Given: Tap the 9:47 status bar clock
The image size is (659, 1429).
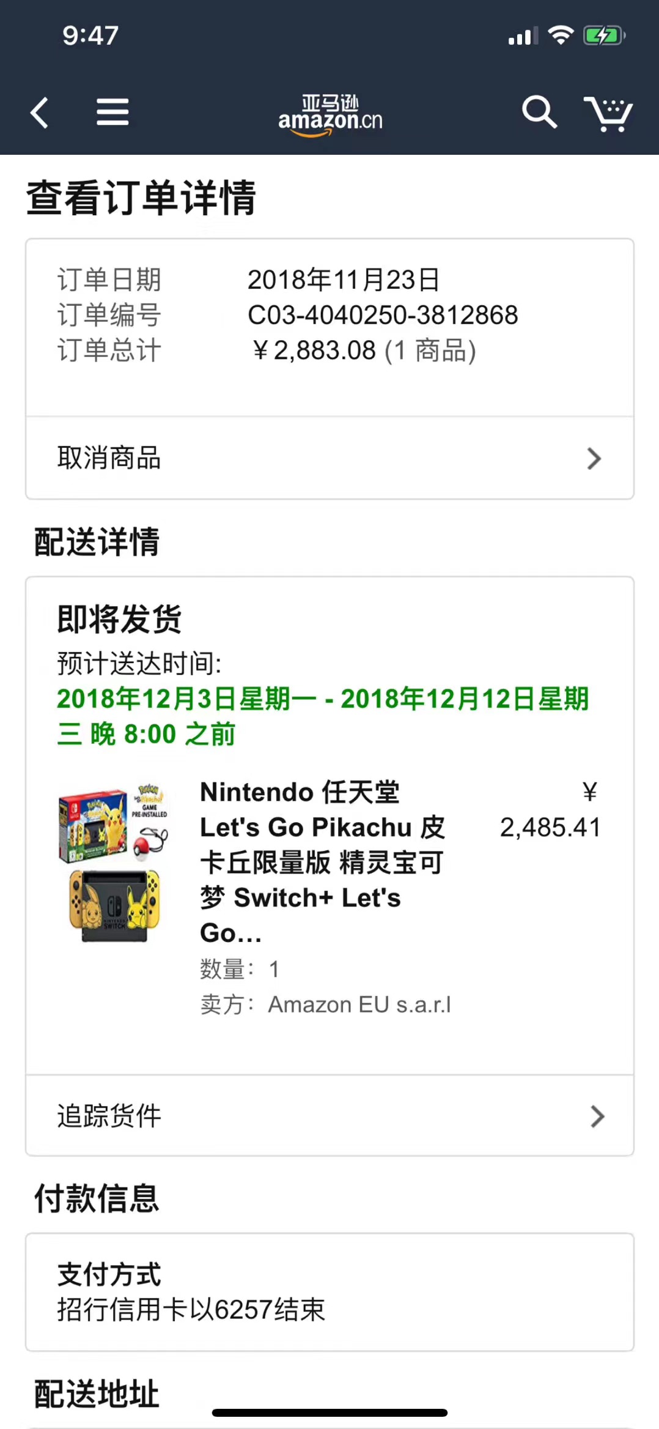Looking at the screenshot, I should click(90, 35).
